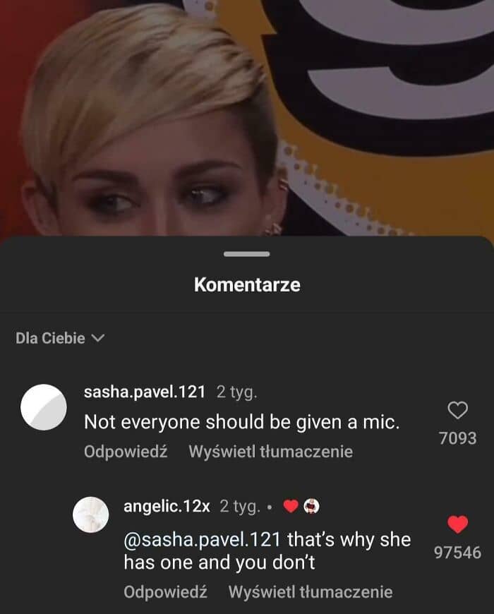The width and height of the screenshot is (494, 614).
Task: Tap the creator-liked avatar badge
Action: (312, 506)
